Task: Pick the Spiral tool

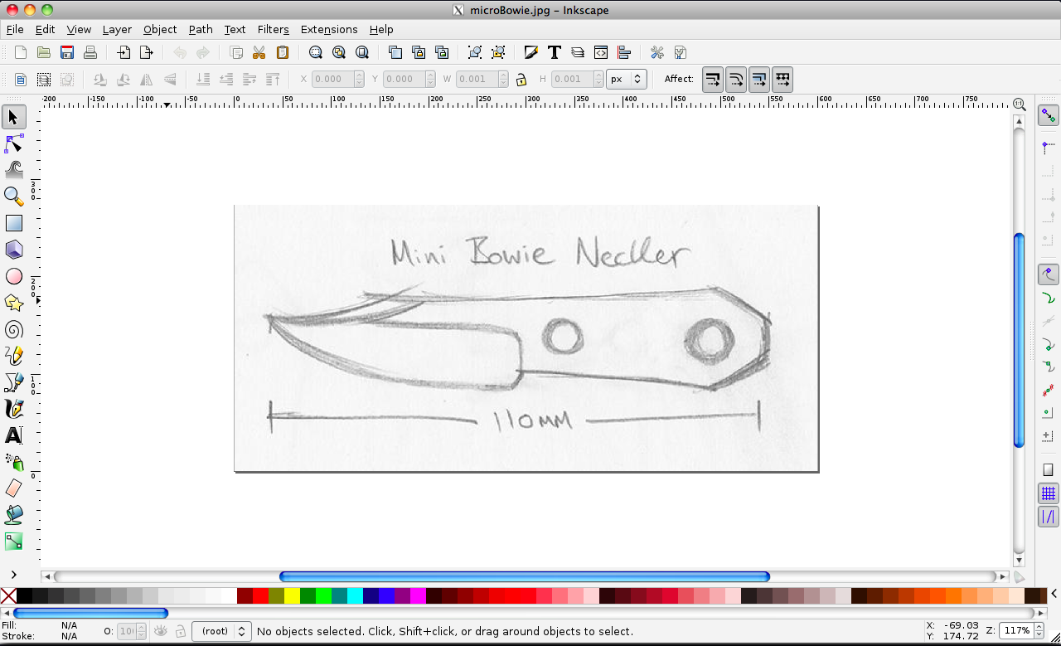Action: tap(14, 329)
